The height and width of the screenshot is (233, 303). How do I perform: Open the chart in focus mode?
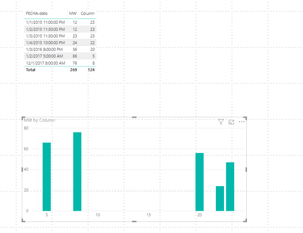tap(231, 122)
